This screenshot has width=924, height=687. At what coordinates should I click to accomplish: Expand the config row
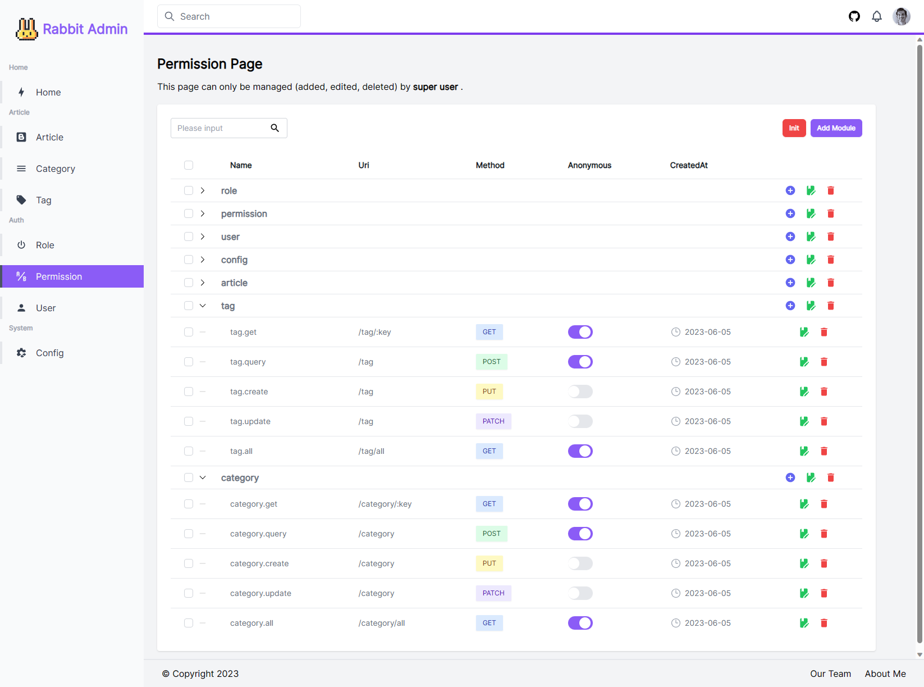point(203,260)
